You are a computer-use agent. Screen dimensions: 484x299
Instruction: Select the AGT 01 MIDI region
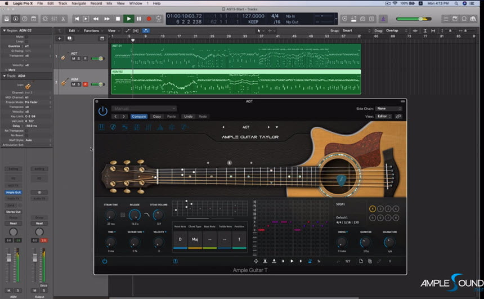[236, 56]
